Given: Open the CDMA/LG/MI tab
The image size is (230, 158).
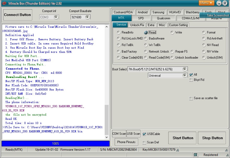Looking at the screenshot, I should (190, 18).
